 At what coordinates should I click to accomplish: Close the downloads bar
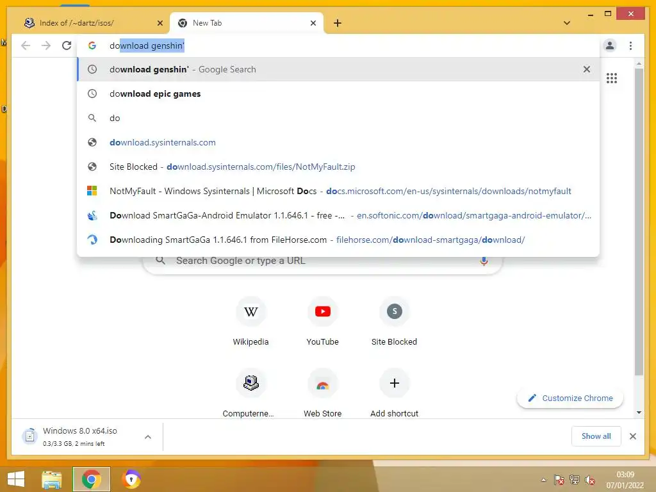(632, 436)
